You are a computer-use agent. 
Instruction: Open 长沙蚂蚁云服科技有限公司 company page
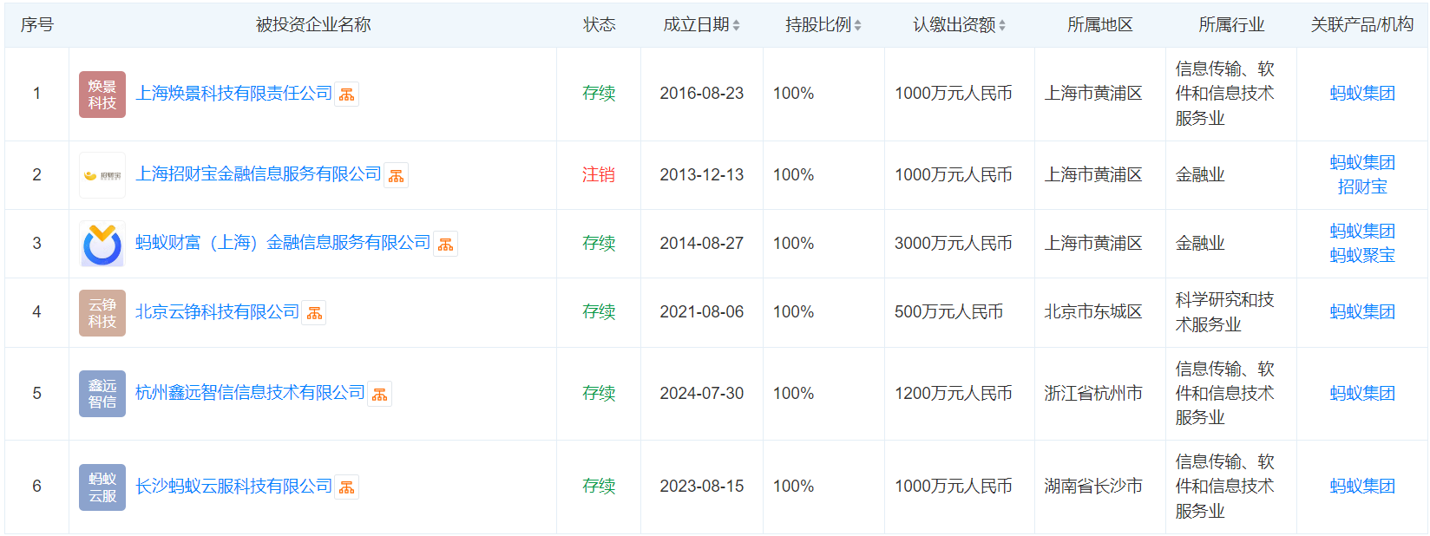pyautogui.click(x=234, y=487)
